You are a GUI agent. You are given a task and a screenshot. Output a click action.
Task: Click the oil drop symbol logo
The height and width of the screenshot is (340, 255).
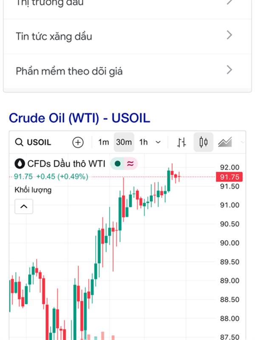pyautogui.click(x=20, y=163)
